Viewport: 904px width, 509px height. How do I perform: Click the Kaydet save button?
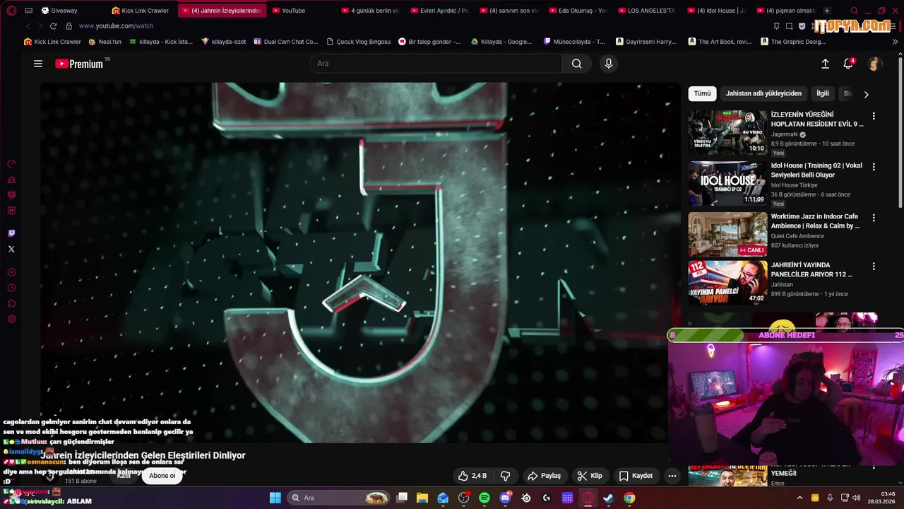(636, 476)
